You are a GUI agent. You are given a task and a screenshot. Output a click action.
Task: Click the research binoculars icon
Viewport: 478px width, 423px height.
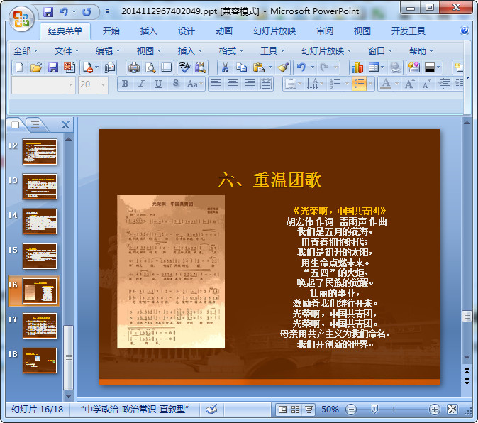201,67
